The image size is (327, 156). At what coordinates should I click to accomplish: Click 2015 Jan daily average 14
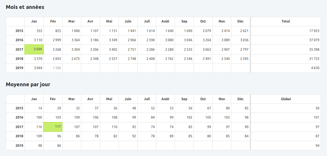point(40,108)
